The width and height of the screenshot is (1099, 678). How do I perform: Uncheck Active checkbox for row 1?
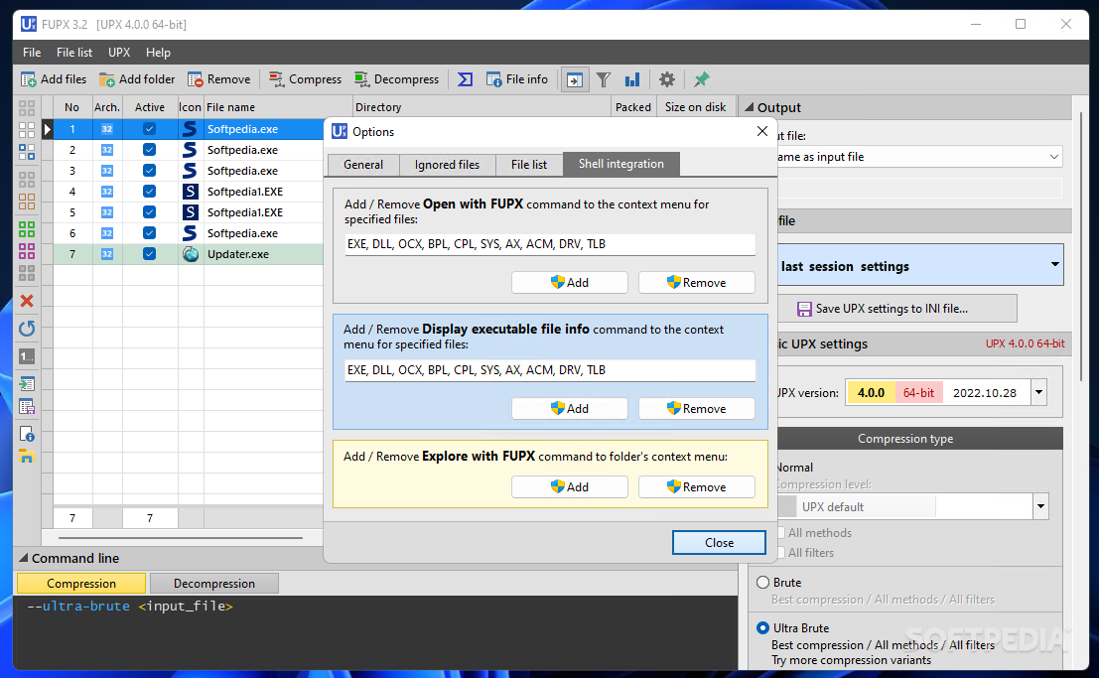tap(149, 129)
